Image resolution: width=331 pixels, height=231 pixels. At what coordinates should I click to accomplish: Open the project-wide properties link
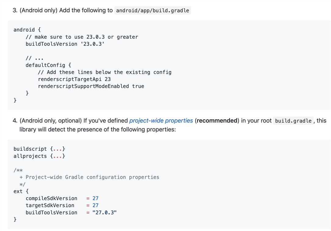(x=161, y=121)
